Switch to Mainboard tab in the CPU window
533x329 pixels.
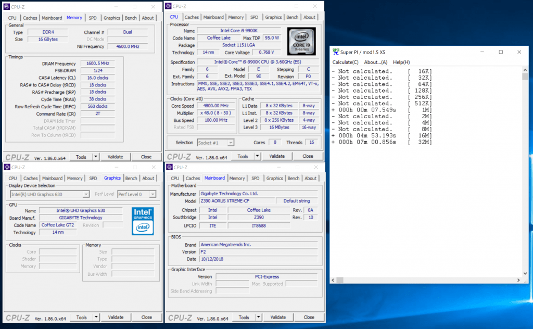coord(213,17)
